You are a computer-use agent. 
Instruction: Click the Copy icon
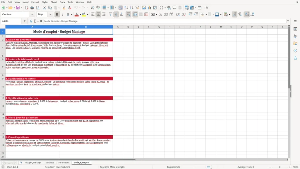[x=50, y=8]
